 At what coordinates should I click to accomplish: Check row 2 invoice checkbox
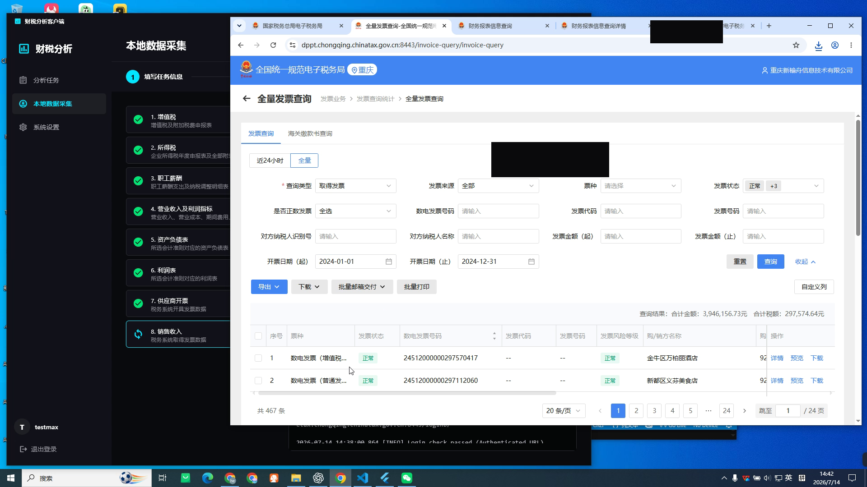[258, 381]
